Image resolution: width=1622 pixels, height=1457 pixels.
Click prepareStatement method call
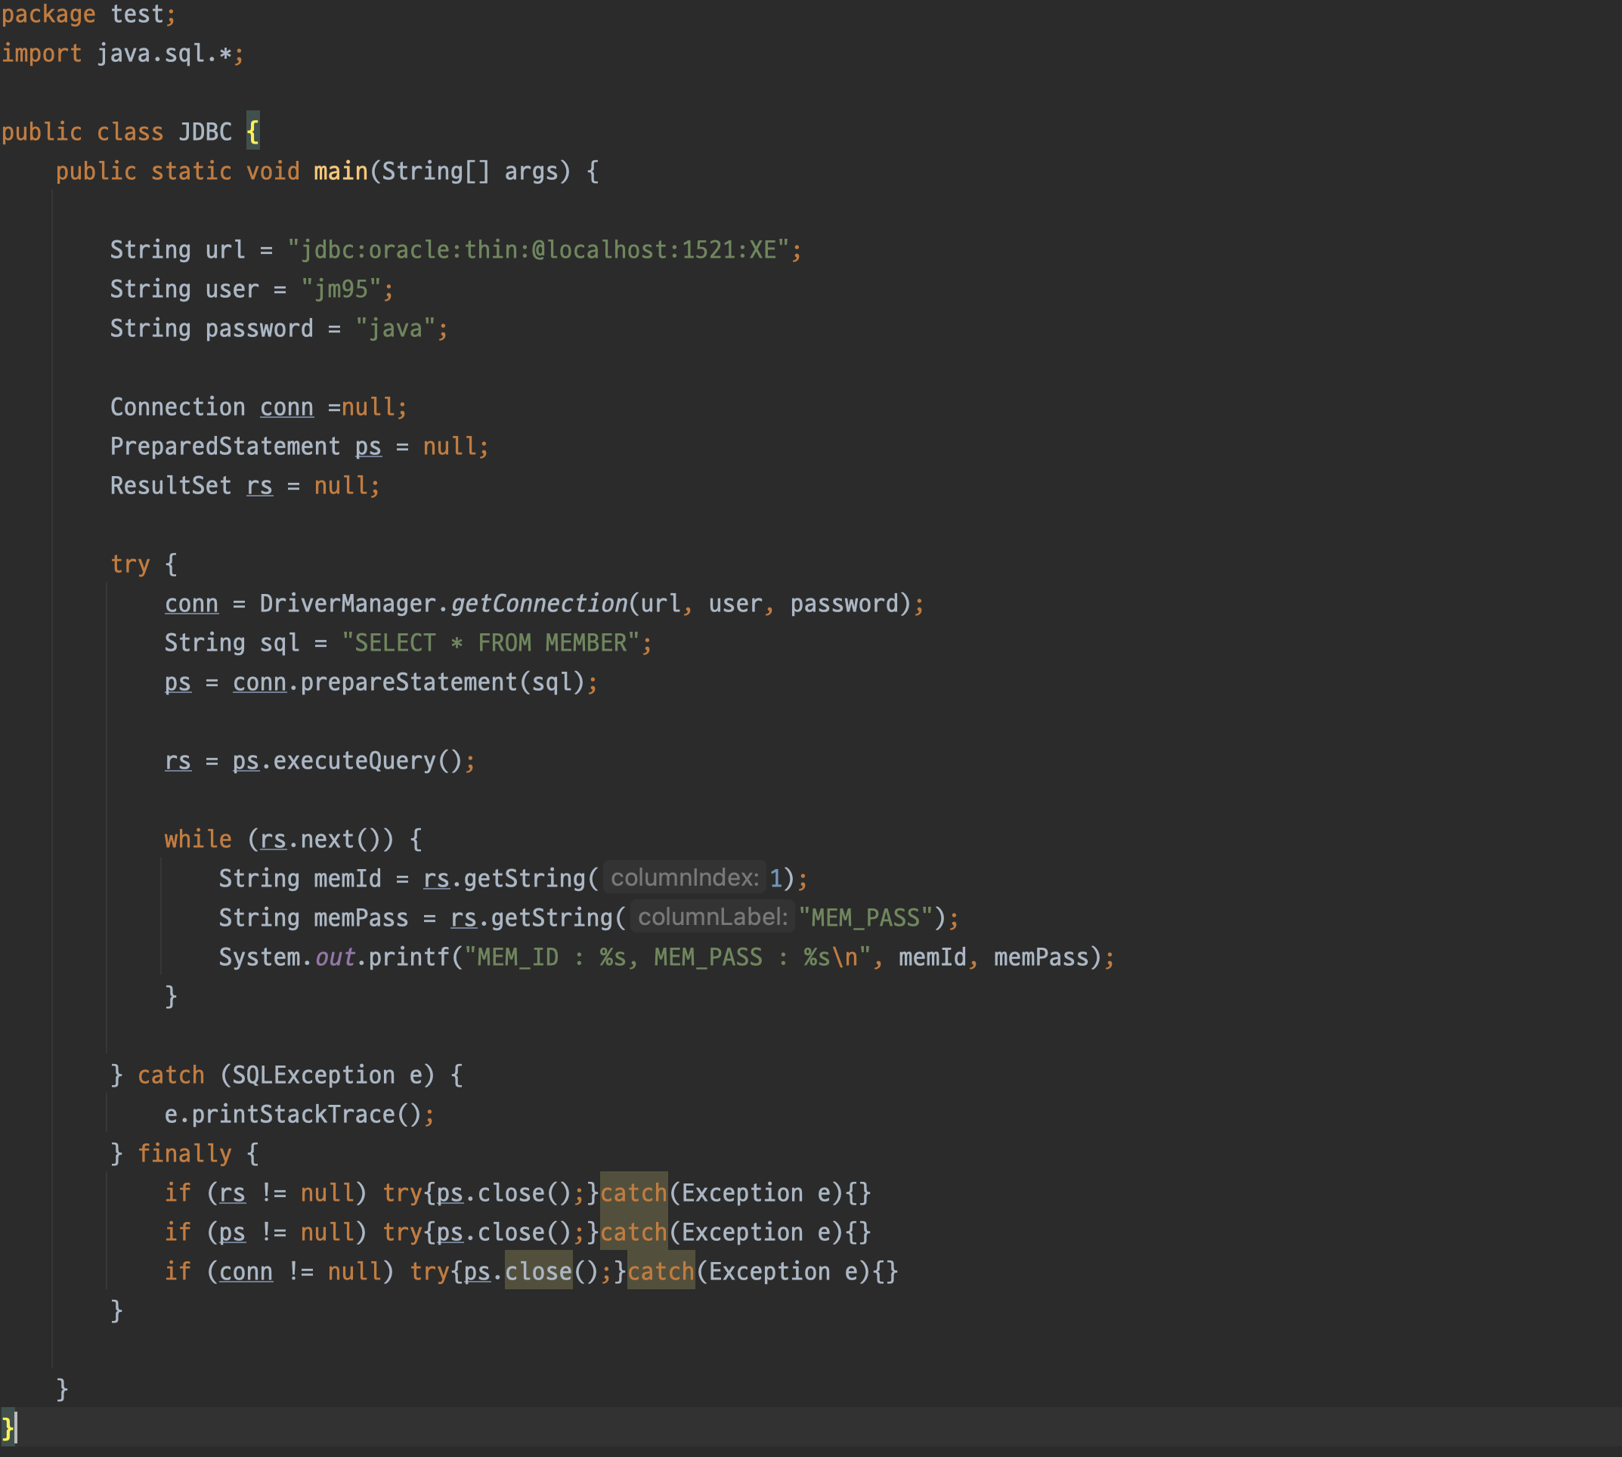coord(408,682)
